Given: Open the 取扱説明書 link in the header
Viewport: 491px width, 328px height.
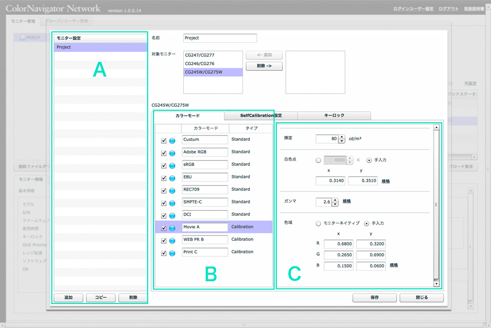Looking at the screenshot, I should point(474,9).
